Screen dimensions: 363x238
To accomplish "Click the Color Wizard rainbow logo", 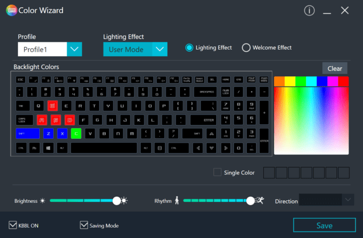I will 11,10.
